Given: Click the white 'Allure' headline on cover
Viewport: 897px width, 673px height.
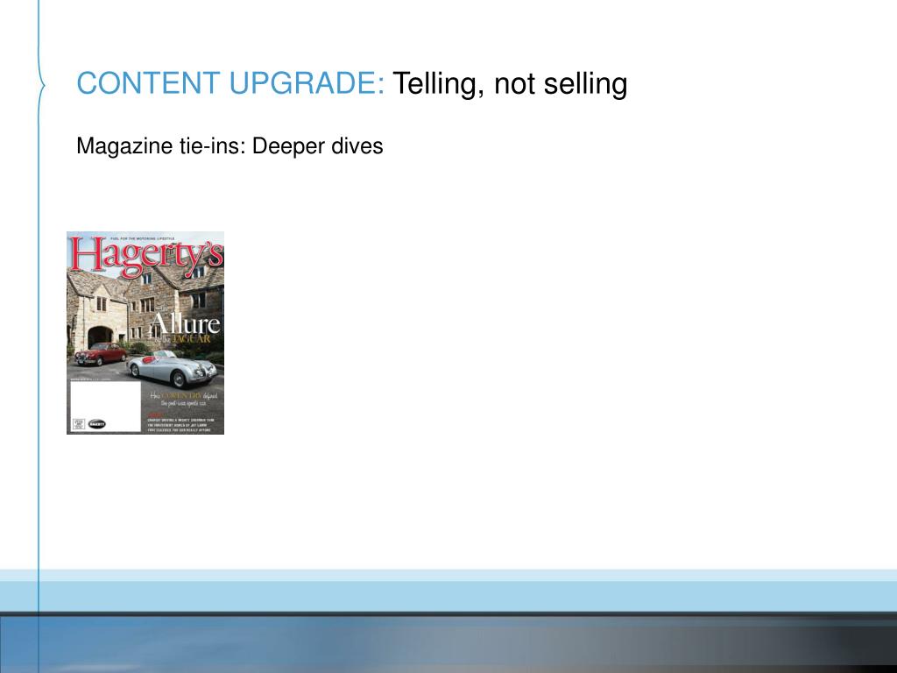Looking at the screenshot, I should click(x=185, y=324).
